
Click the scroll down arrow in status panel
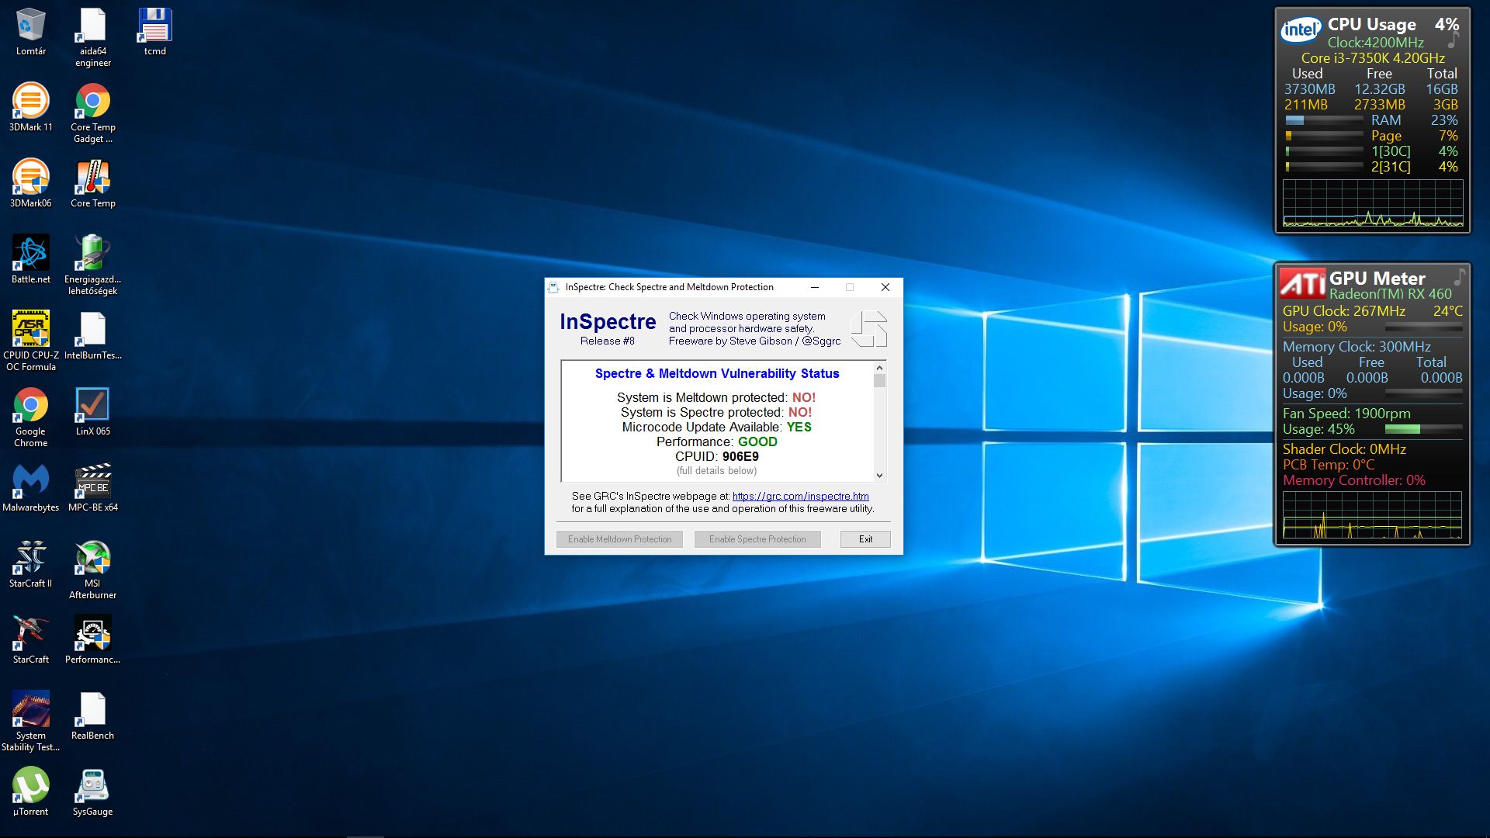pos(879,475)
